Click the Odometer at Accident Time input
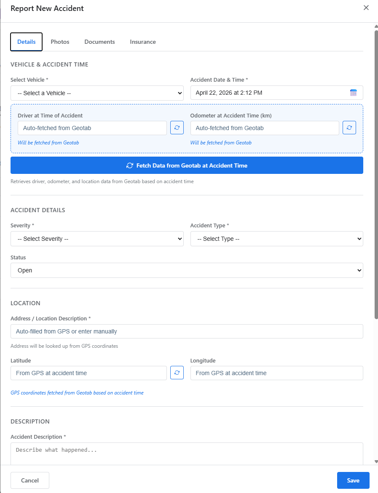The image size is (378, 493). pyautogui.click(x=265, y=128)
